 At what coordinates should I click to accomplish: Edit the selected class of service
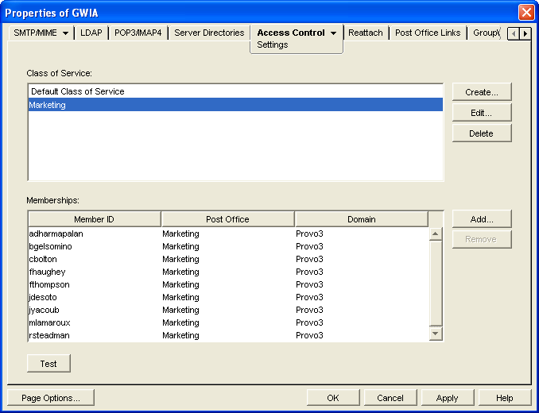[x=481, y=113]
